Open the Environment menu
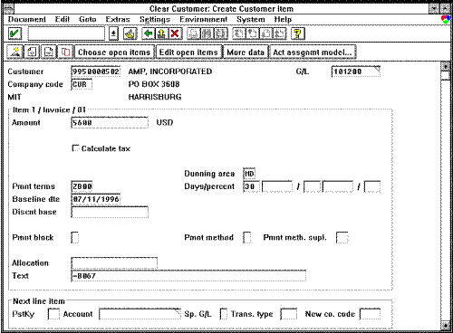453x333 pixels. click(x=203, y=19)
